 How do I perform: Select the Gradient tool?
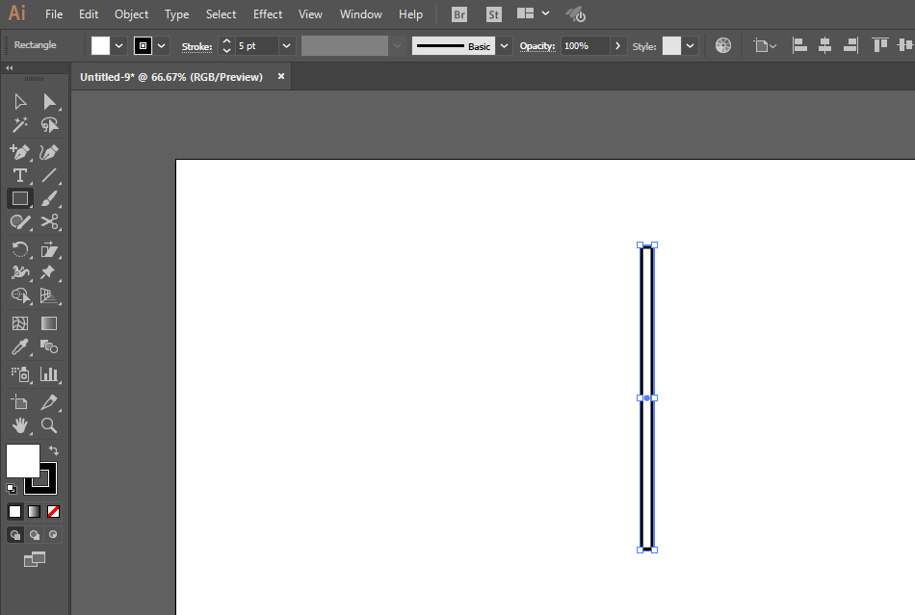pos(49,323)
